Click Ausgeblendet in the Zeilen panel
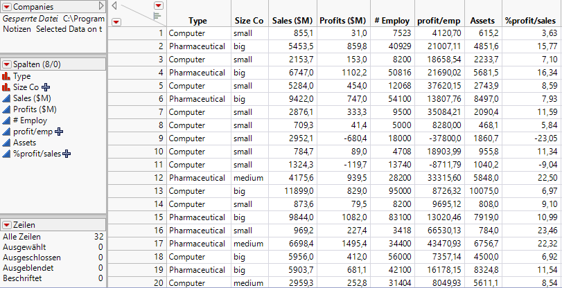The width and height of the screenshot is (562, 288). pyautogui.click(x=28, y=268)
